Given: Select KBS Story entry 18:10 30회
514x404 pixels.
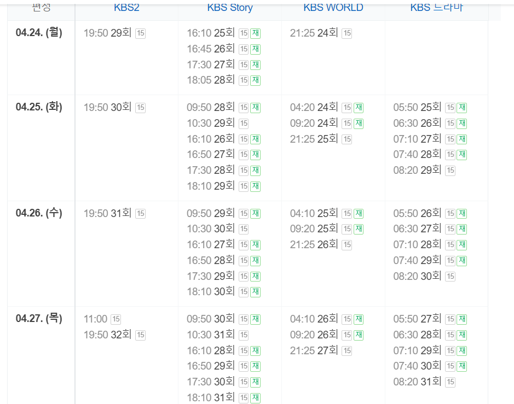Looking at the screenshot, I should pos(211,291).
